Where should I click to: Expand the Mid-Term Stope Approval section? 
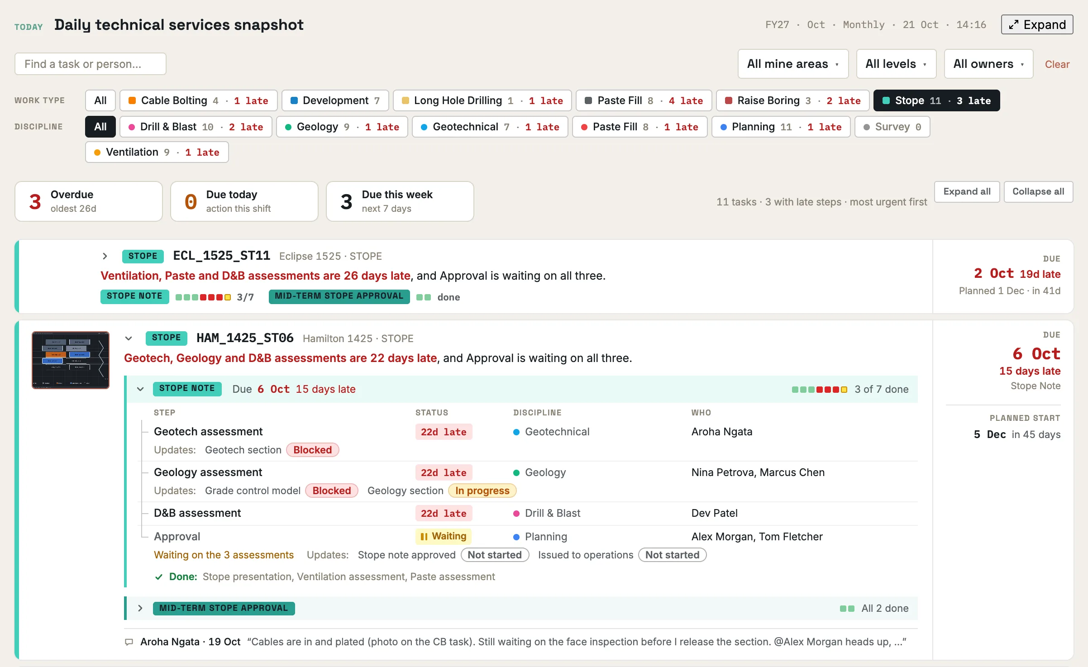pyautogui.click(x=140, y=608)
